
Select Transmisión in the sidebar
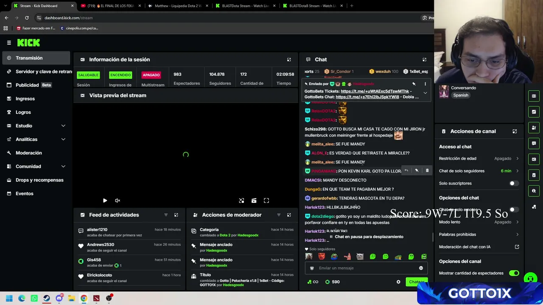[x=36, y=58]
